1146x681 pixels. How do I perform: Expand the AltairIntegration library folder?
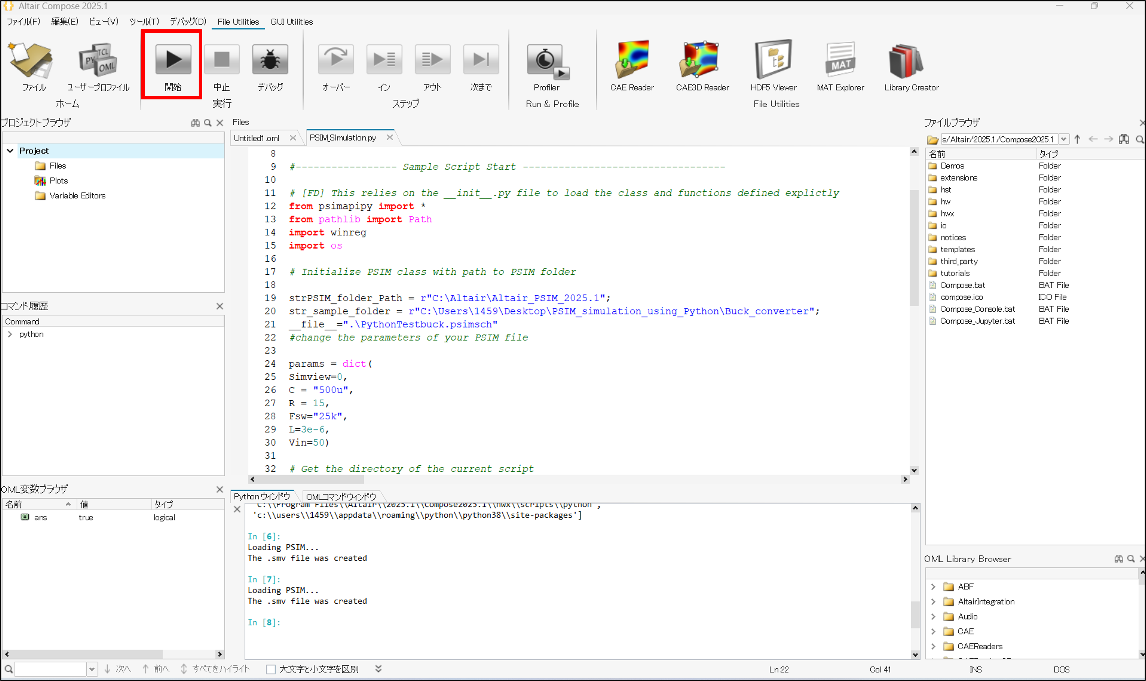point(933,602)
